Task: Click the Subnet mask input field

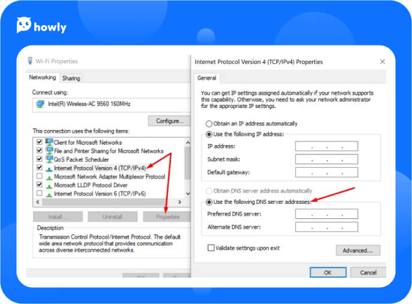Action: 326,159
